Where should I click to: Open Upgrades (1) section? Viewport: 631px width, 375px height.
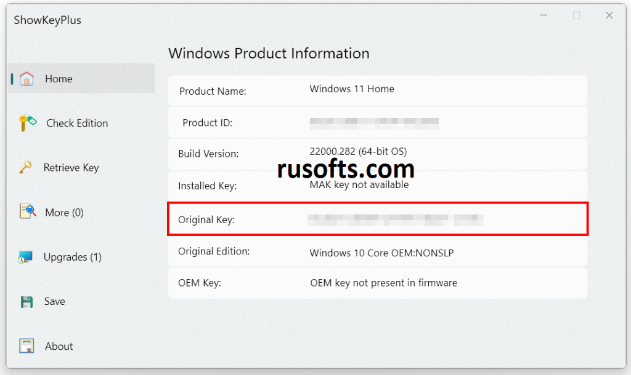pyautogui.click(x=72, y=257)
